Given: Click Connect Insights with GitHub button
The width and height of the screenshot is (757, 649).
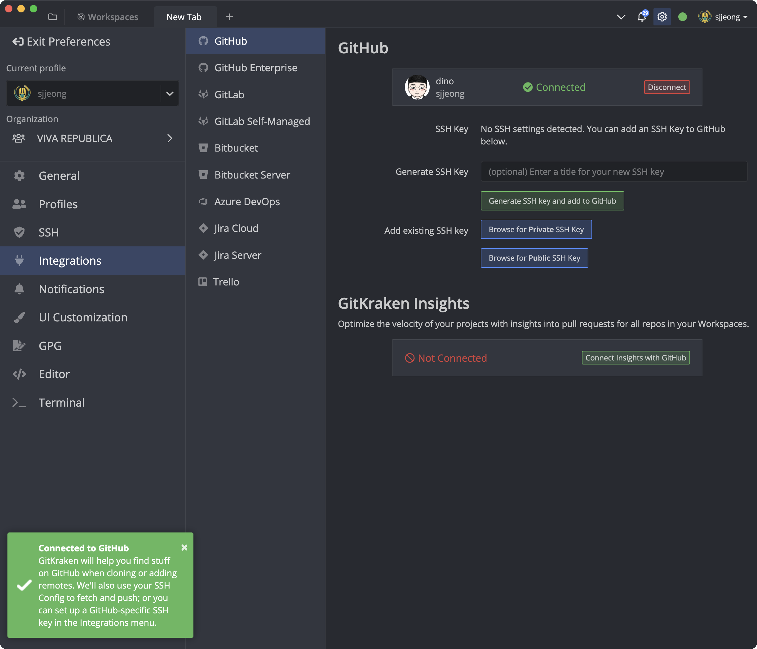Looking at the screenshot, I should pos(635,358).
